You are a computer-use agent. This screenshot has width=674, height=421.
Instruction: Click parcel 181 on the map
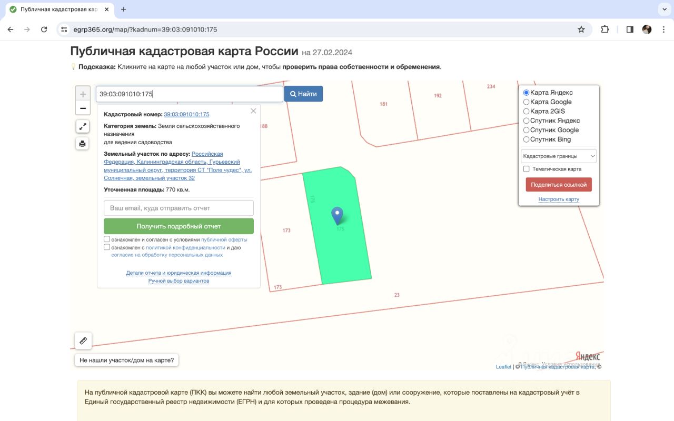tap(383, 104)
